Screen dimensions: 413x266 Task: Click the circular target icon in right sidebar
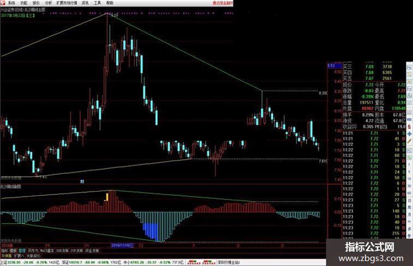410,103
